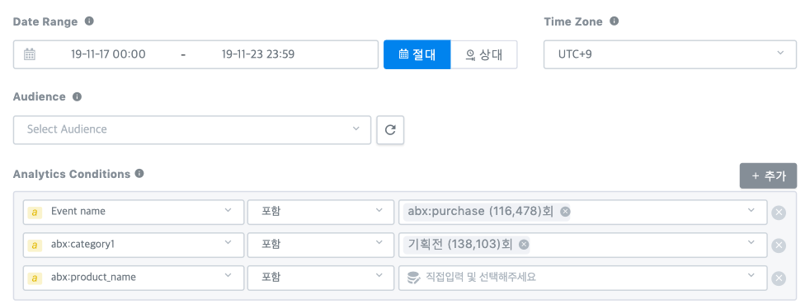
Task: Open the UTC+9 time zone dropdown
Action: point(670,54)
